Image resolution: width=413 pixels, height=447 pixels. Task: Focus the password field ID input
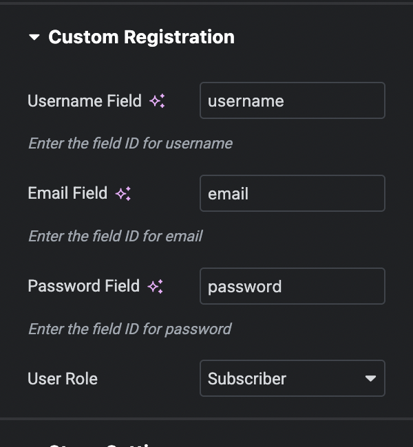(x=292, y=286)
